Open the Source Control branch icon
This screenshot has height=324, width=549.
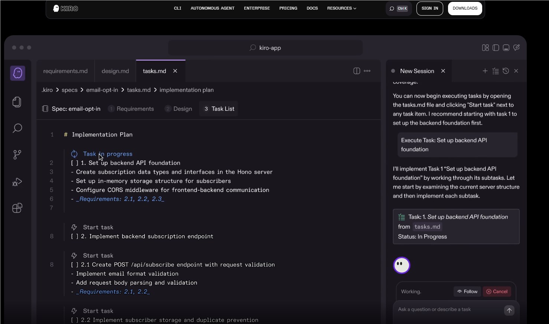point(17,155)
